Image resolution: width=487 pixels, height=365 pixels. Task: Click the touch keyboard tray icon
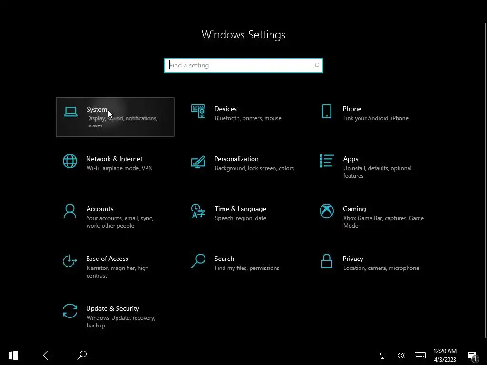(x=420, y=355)
